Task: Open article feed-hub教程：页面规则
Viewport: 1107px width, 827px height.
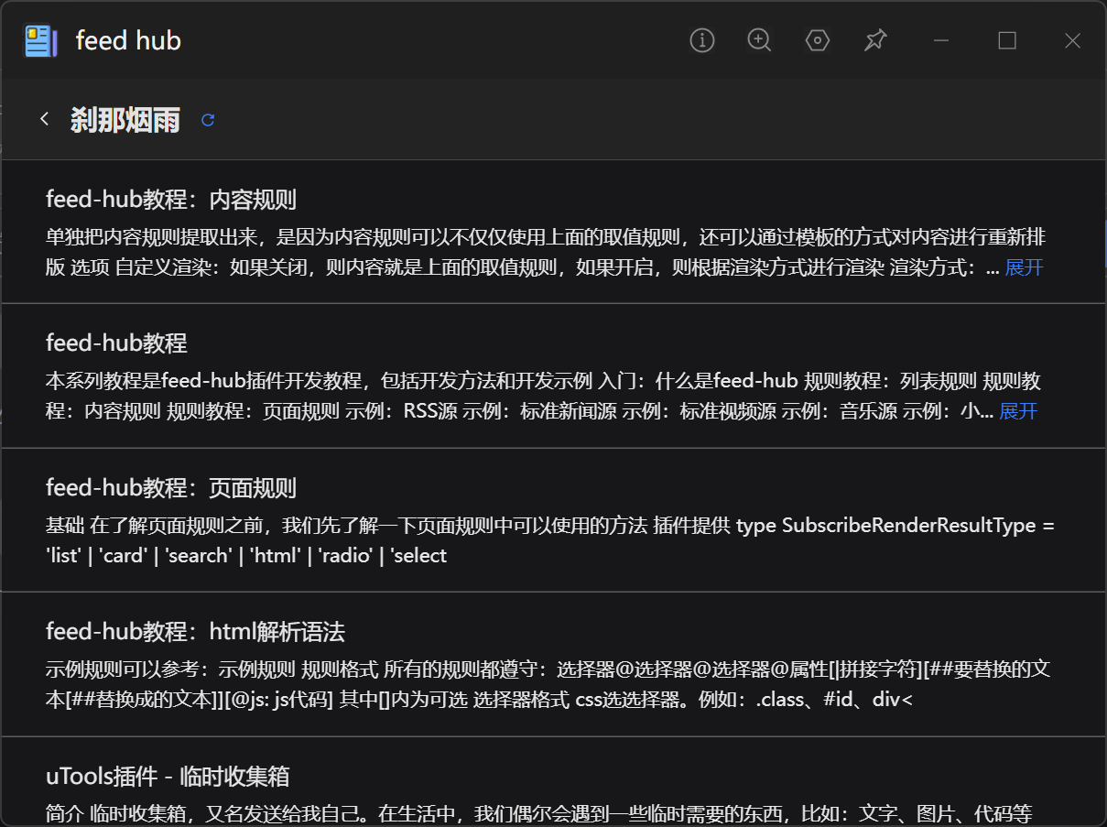Action: (171, 487)
